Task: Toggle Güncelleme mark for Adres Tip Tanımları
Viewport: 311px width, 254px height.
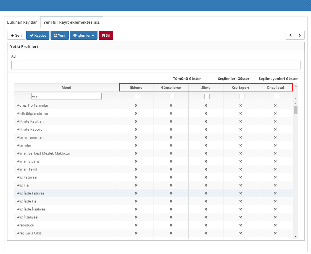Action: coord(171,105)
